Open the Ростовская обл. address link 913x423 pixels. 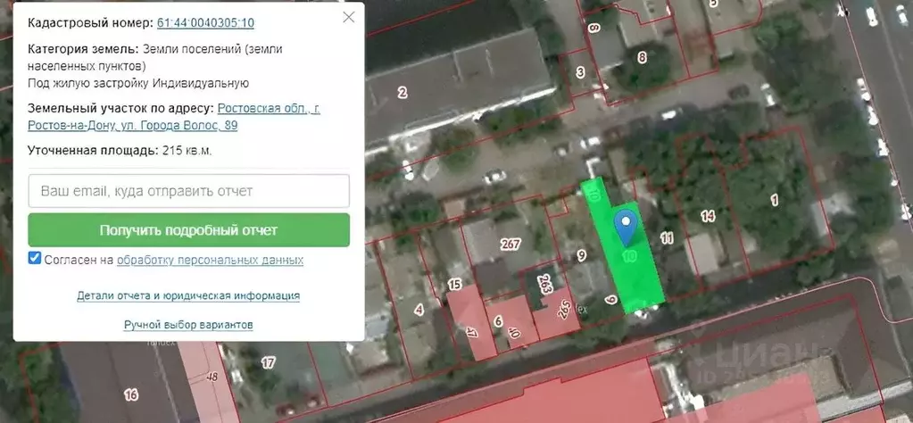tap(174, 116)
